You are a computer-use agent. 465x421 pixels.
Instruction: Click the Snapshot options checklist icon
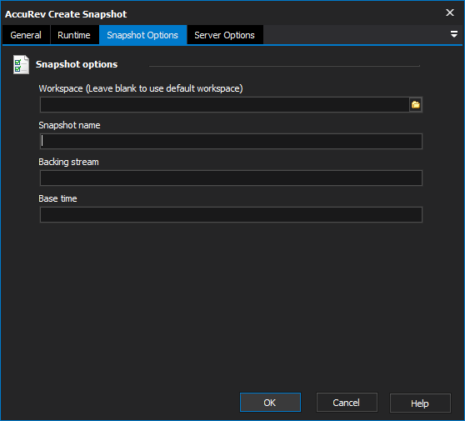(21, 65)
